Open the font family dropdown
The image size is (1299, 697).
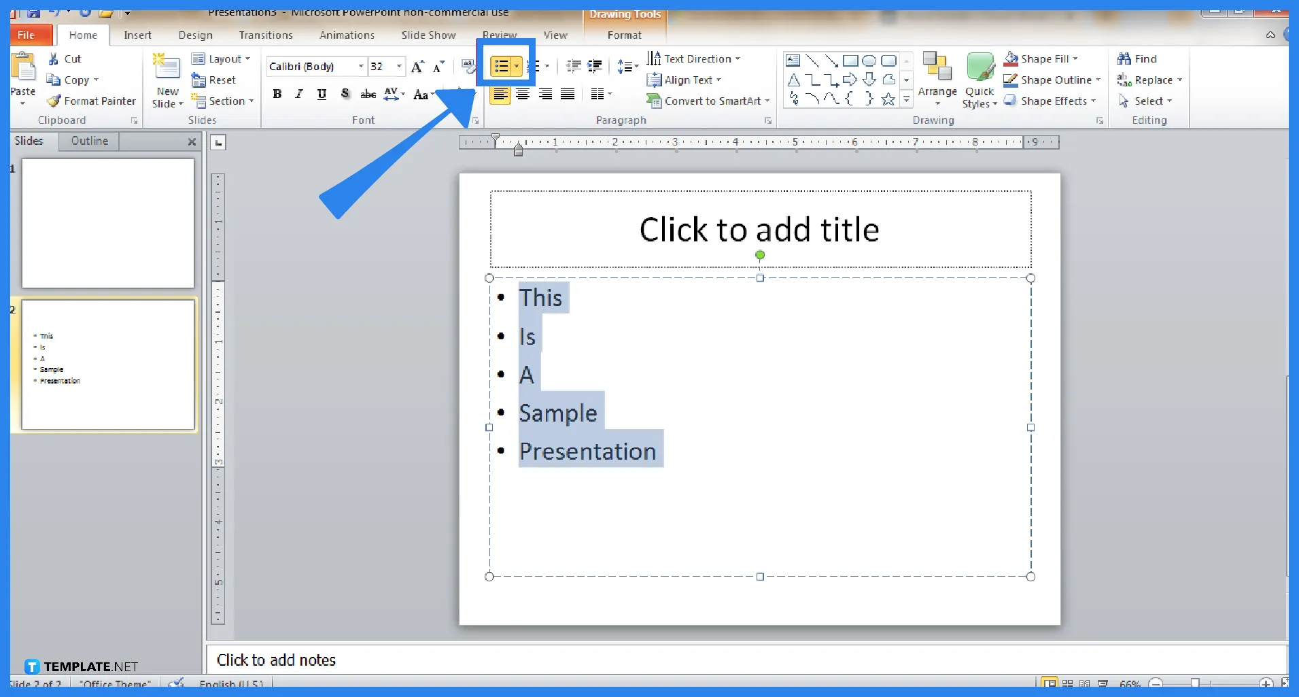coord(360,66)
